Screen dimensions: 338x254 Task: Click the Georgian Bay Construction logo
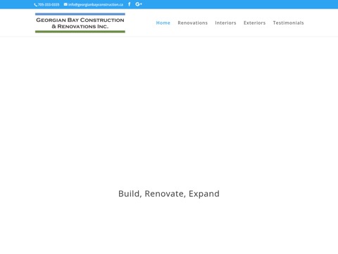[80, 23]
